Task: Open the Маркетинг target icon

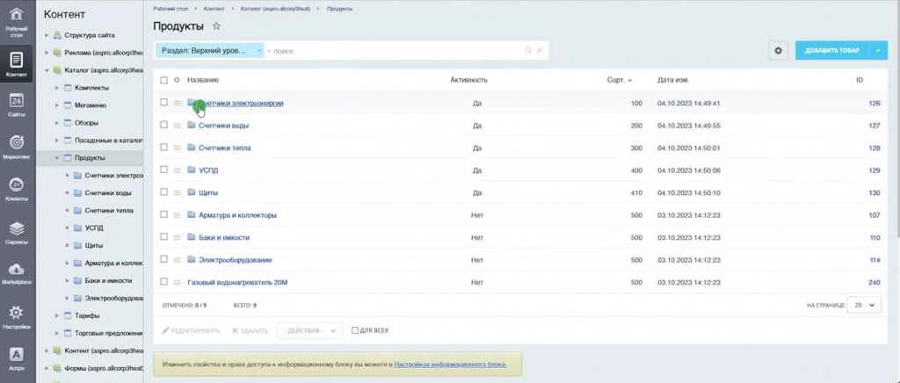Action: pyautogui.click(x=17, y=141)
